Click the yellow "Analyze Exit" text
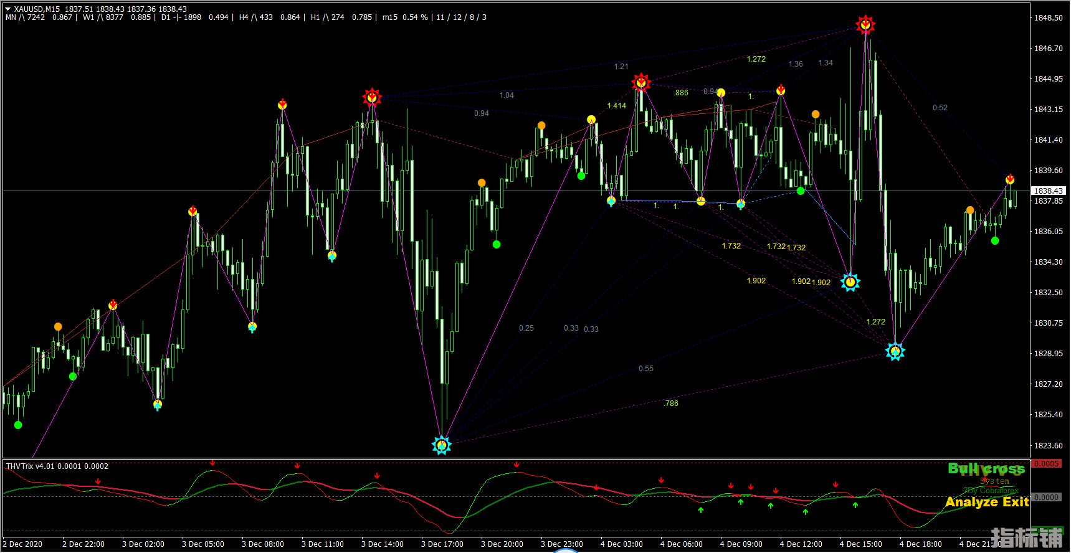1071x553 pixels. pos(986,502)
